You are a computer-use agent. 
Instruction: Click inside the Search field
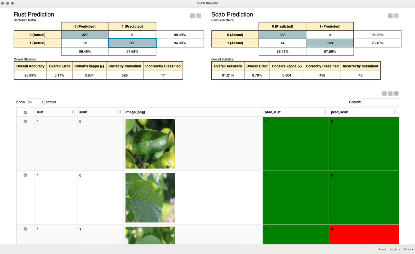[x=380, y=102]
